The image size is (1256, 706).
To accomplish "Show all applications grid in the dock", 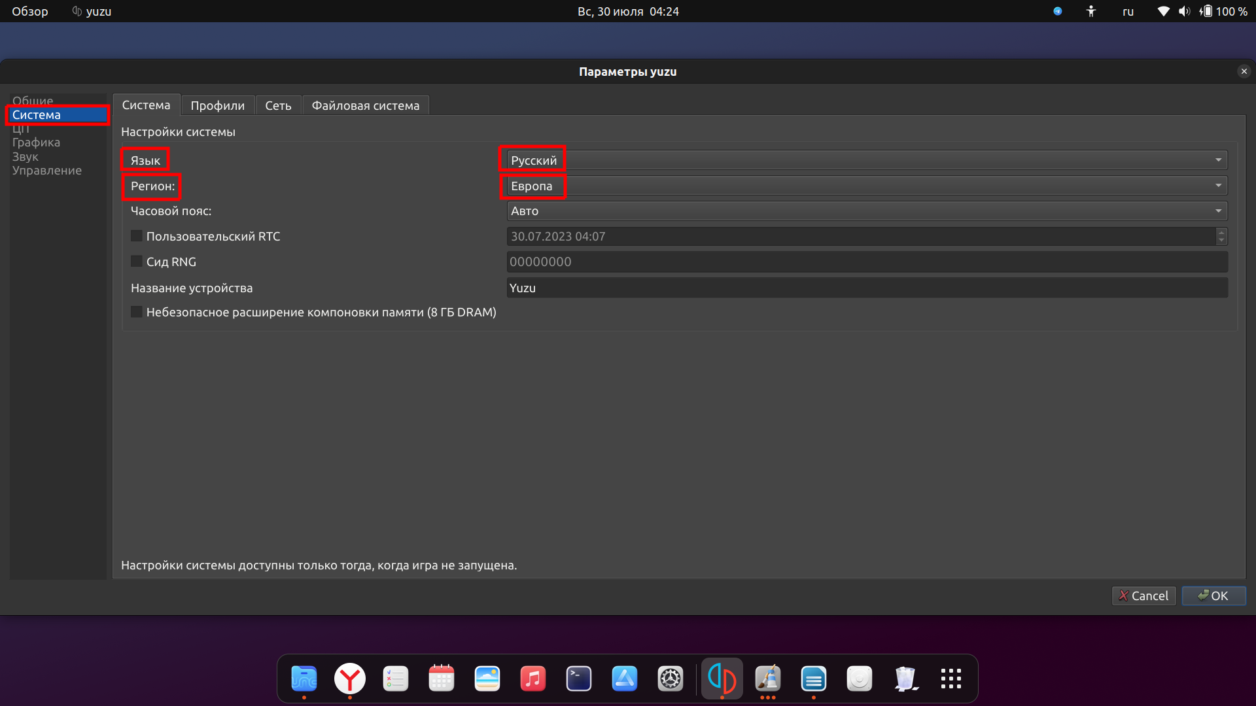I will coord(951,679).
